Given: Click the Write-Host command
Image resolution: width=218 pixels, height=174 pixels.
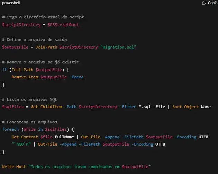Looking at the screenshot, I should [15, 167].
